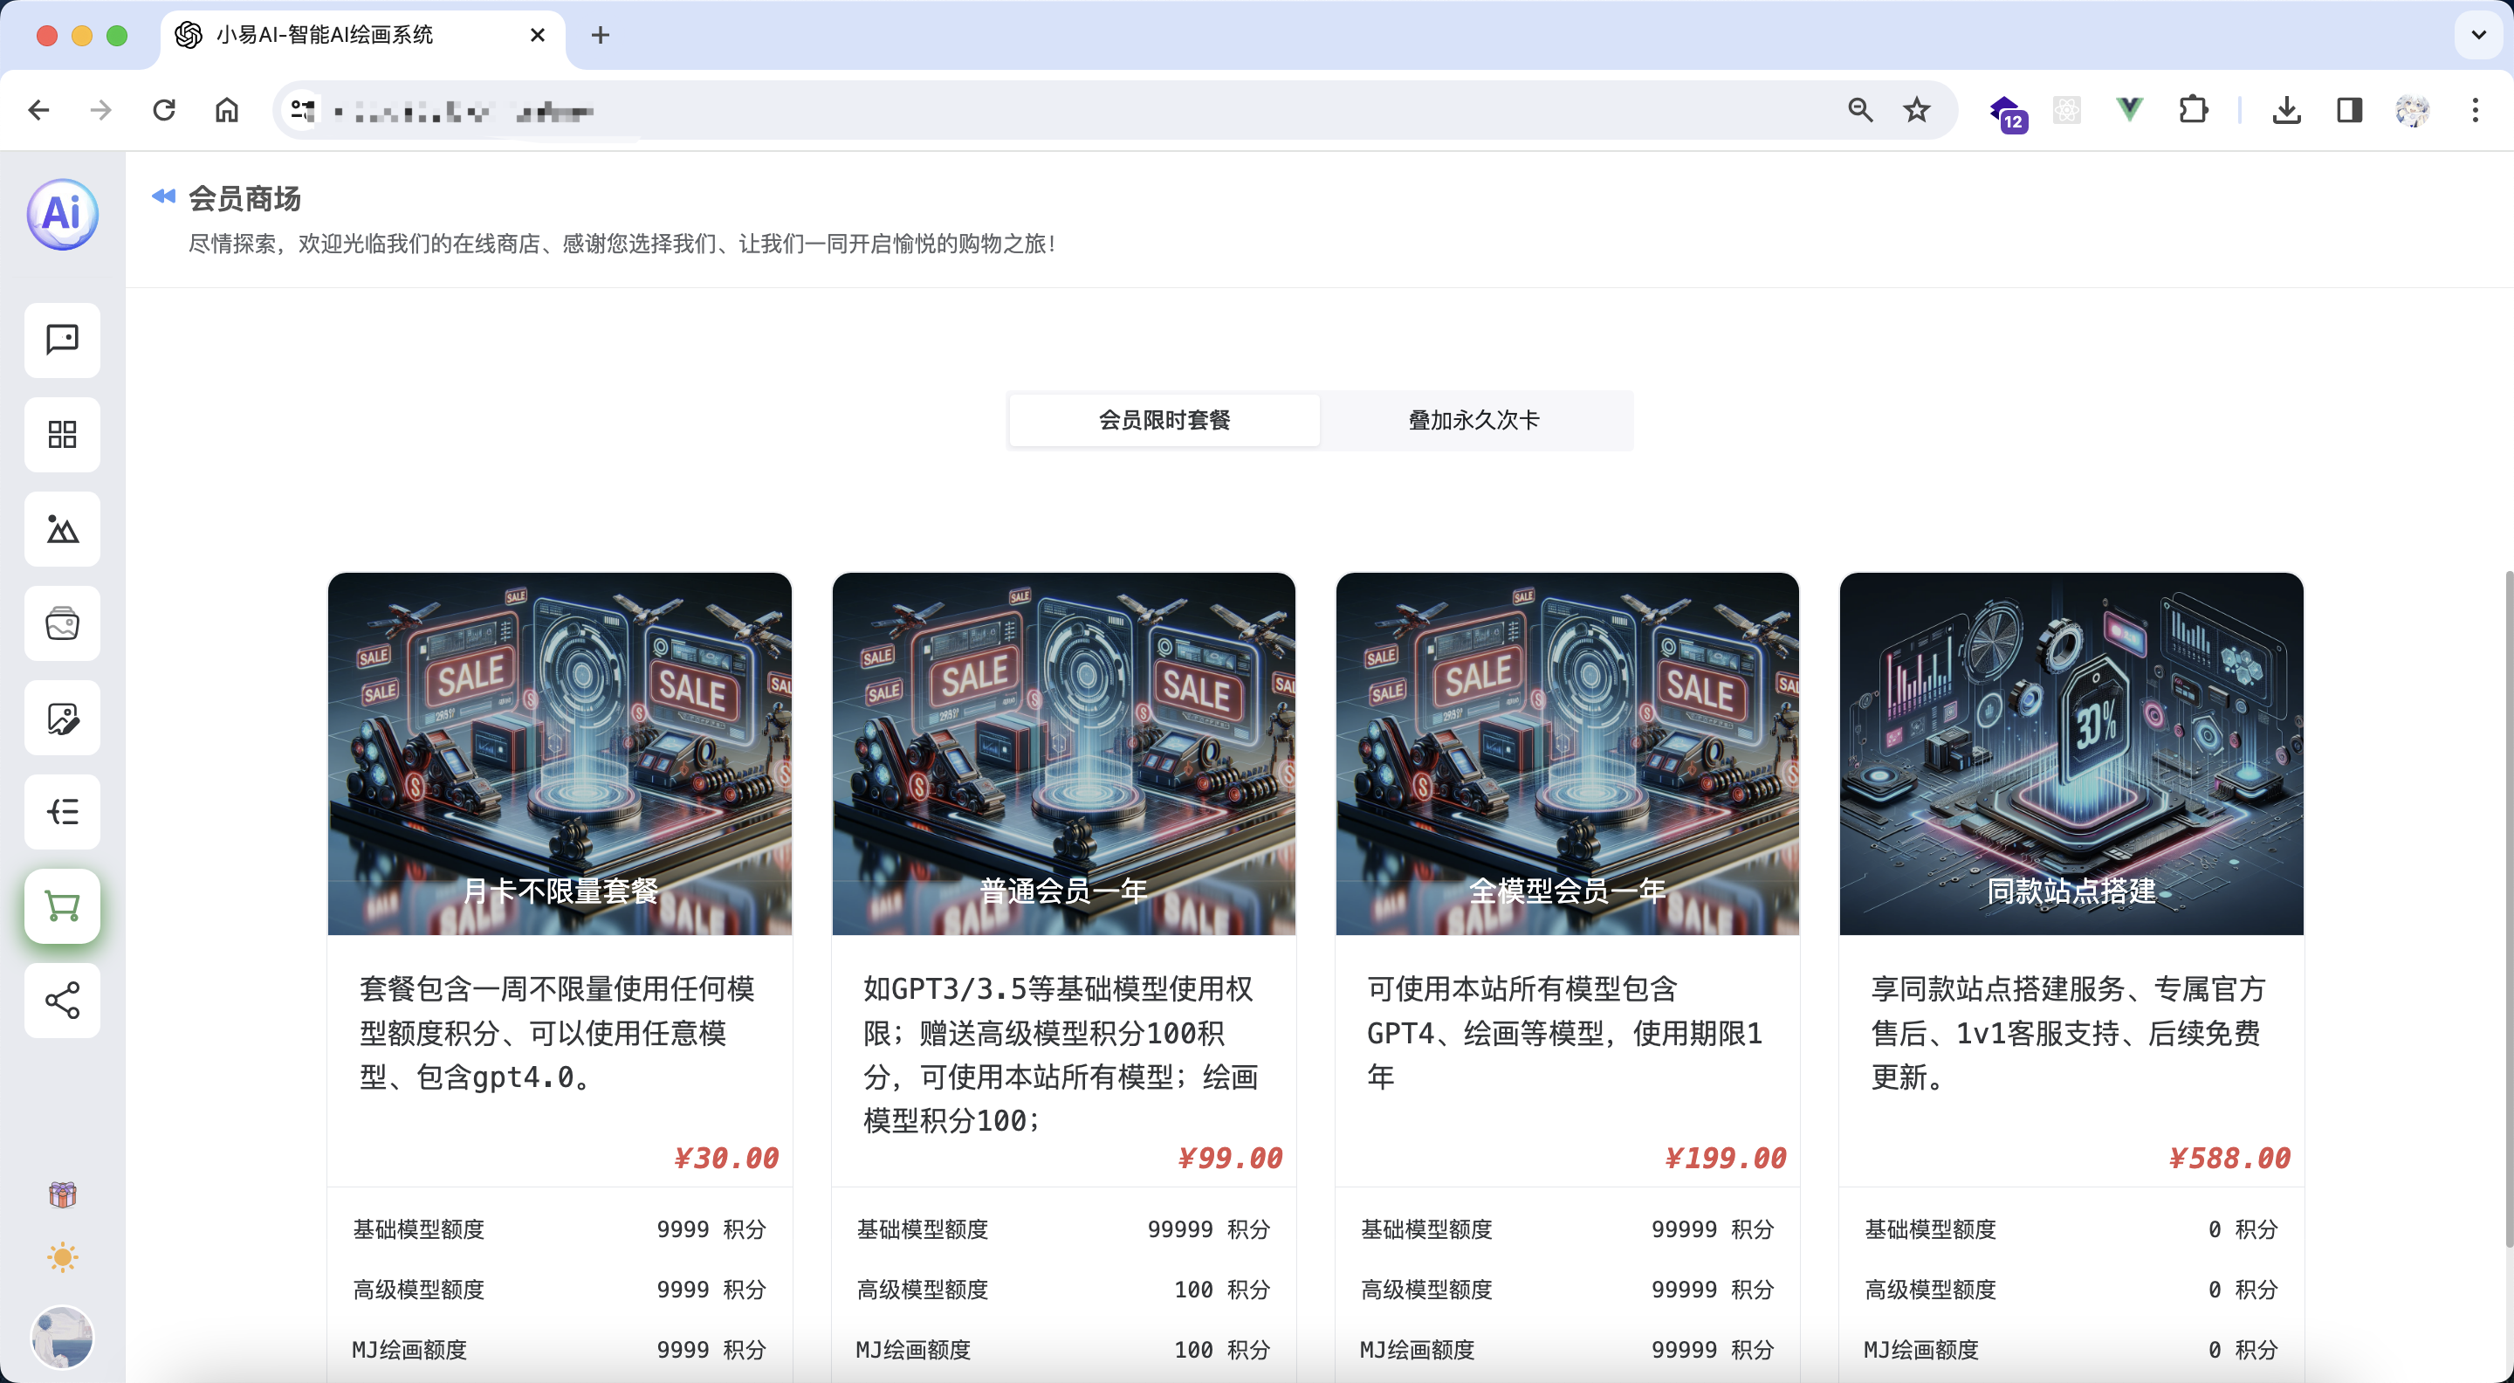Open the Chrome three-dot menu
This screenshot has width=2514, height=1383.
tap(2475, 110)
